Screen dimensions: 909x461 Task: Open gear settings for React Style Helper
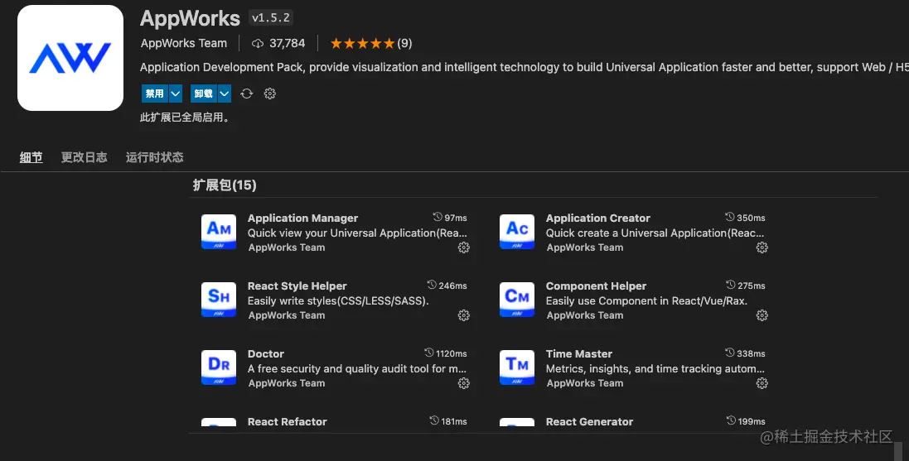tap(464, 315)
